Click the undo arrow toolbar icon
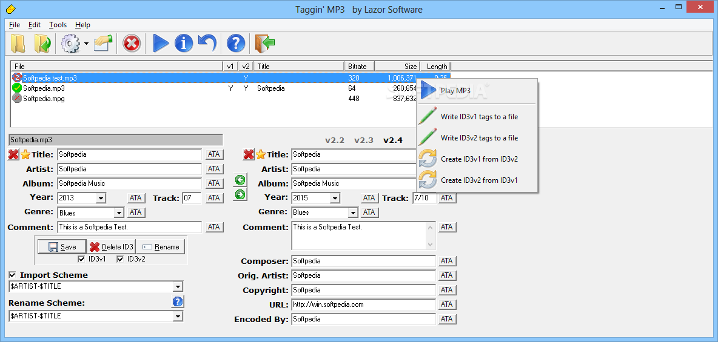The width and height of the screenshot is (718, 342). click(x=207, y=43)
